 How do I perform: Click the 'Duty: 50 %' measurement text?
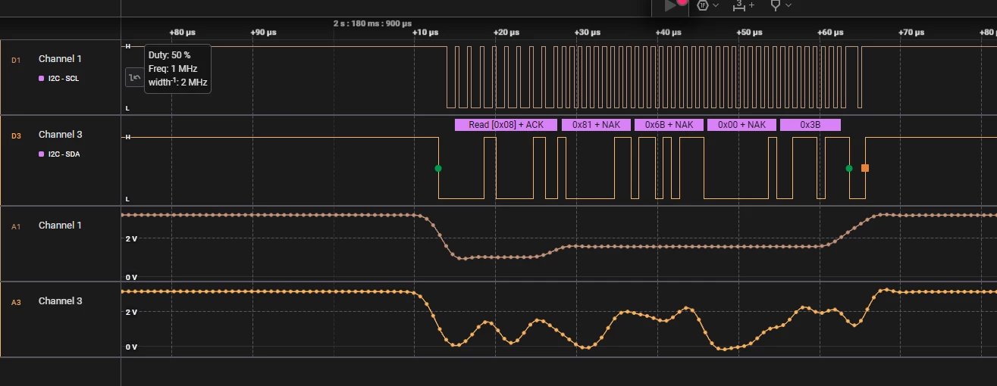(169, 55)
